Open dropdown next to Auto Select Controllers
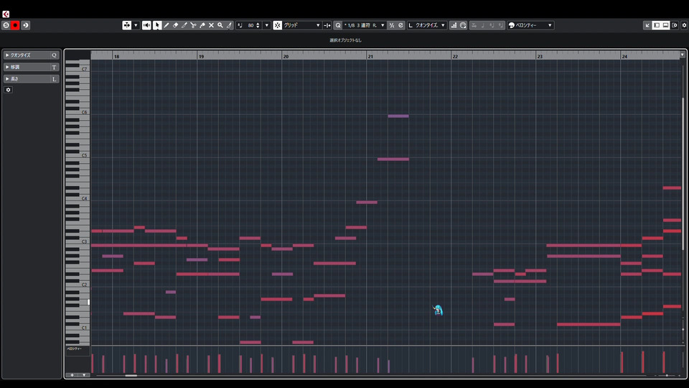 [136, 26]
